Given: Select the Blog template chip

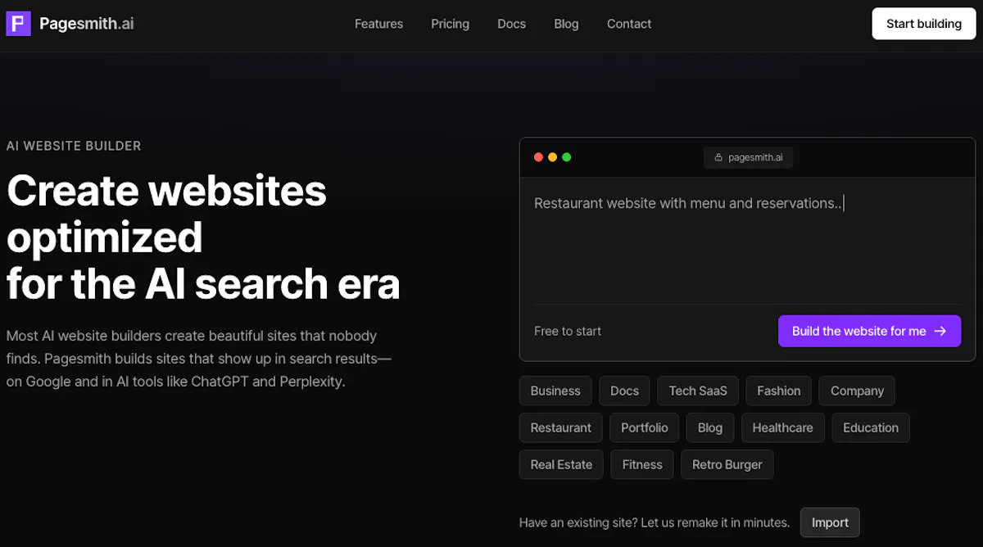Looking at the screenshot, I should click(710, 427).
